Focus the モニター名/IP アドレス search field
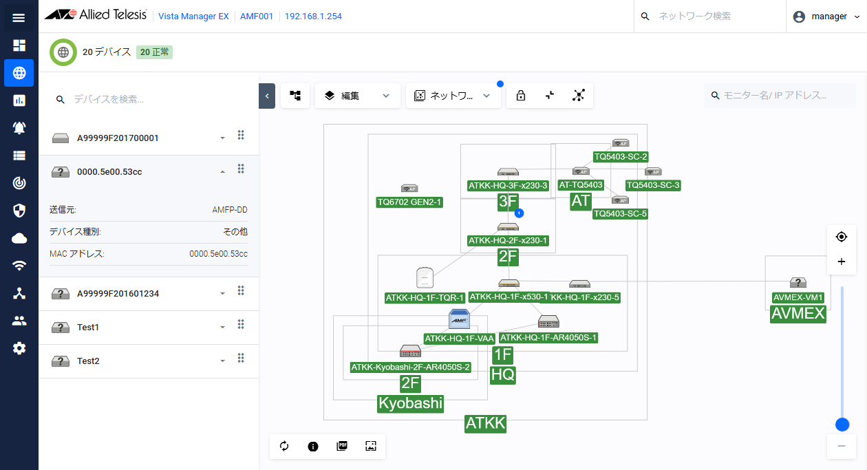The width and height of the screenshot is (867, 470). tap(780, 96)
